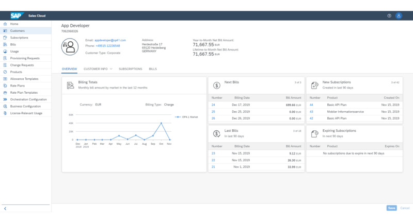Open the help question mark icon
The width and height of the screenshot is (413, 223).
pyautogui.click(x=389, y=15)
